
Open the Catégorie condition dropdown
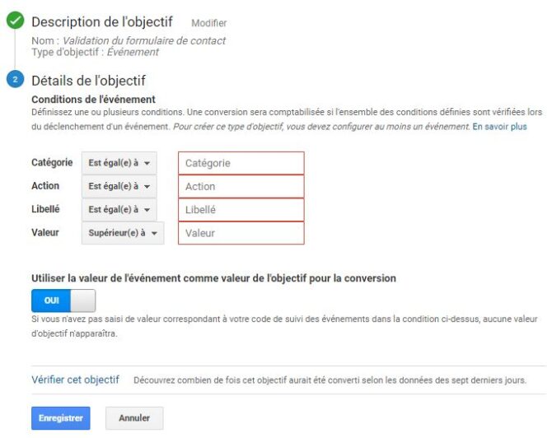(119, 163)
